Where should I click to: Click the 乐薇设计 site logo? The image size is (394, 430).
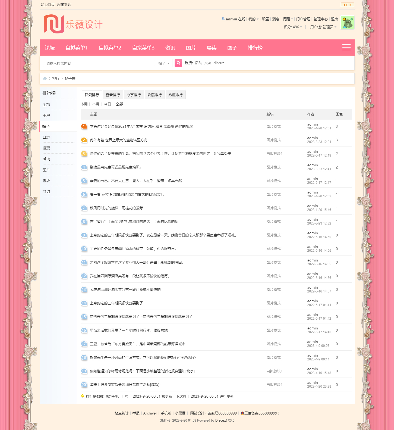(x=73, y=24)
